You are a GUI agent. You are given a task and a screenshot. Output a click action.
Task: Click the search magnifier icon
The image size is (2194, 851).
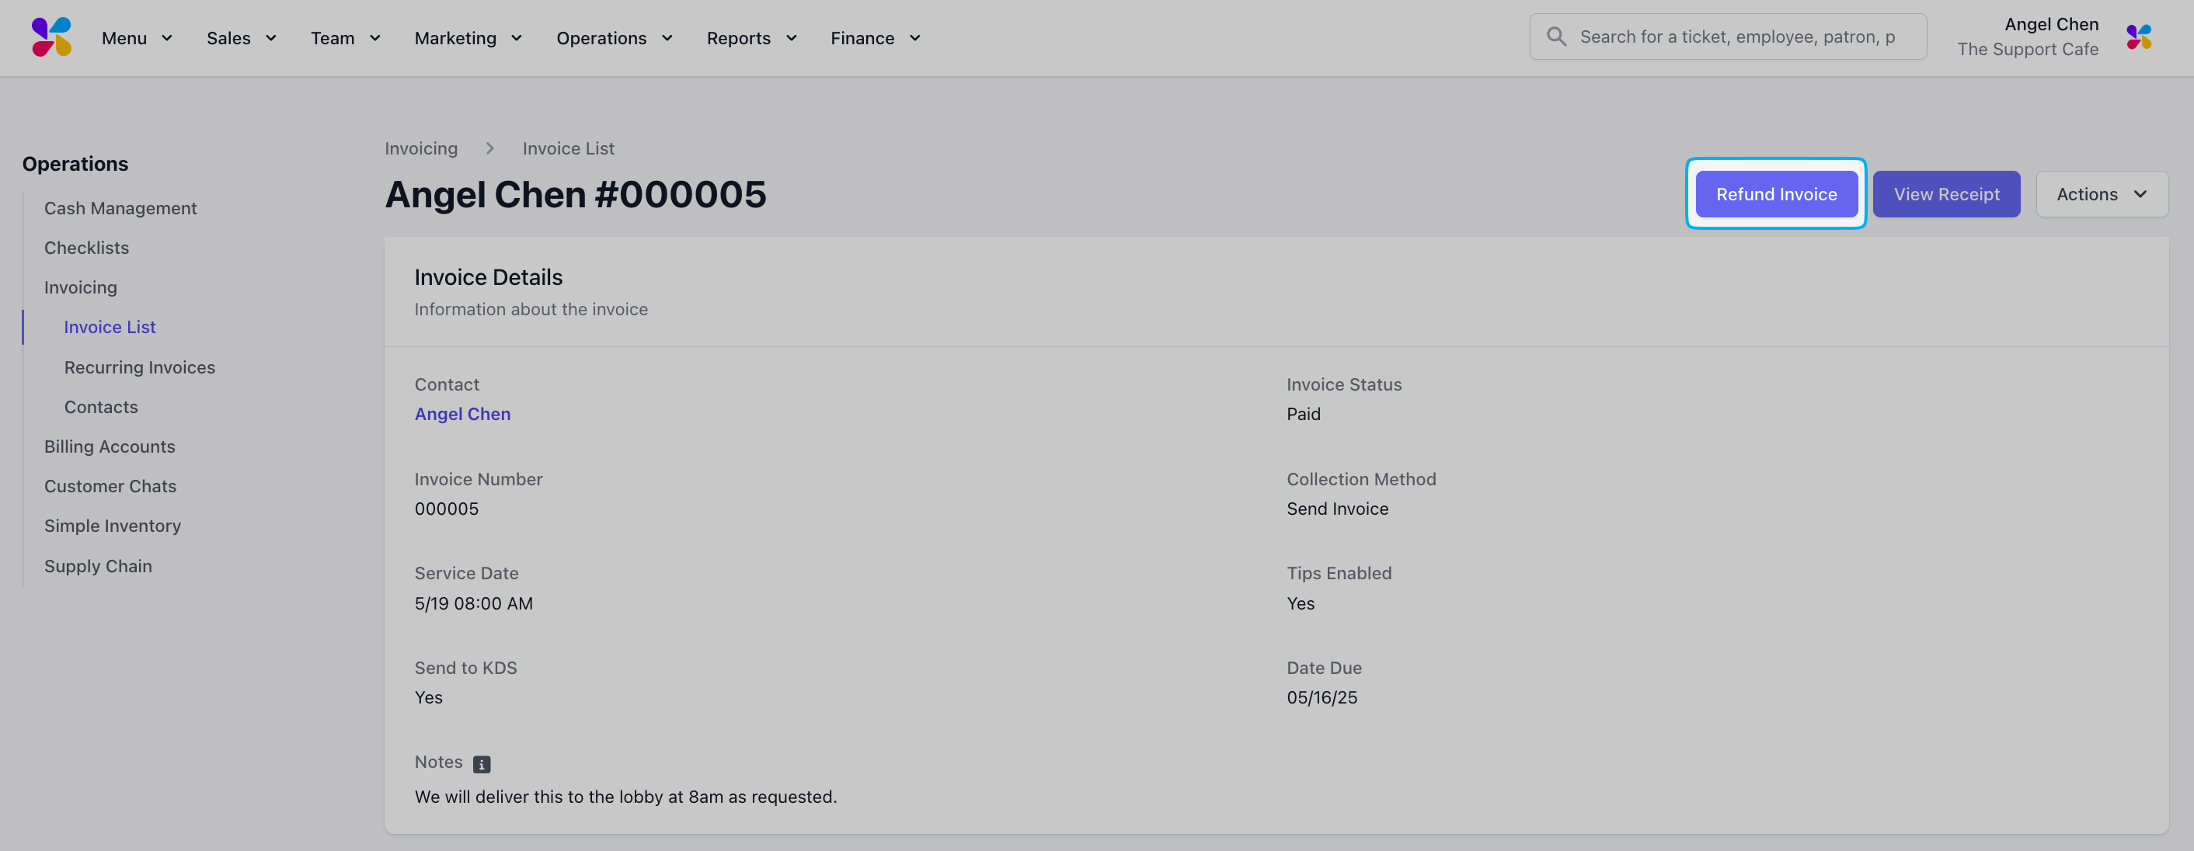[1556, 36]
